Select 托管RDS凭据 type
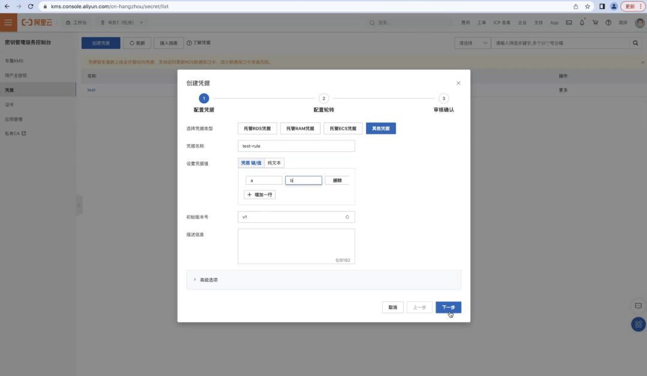647x376 pixels. (257, 129)
